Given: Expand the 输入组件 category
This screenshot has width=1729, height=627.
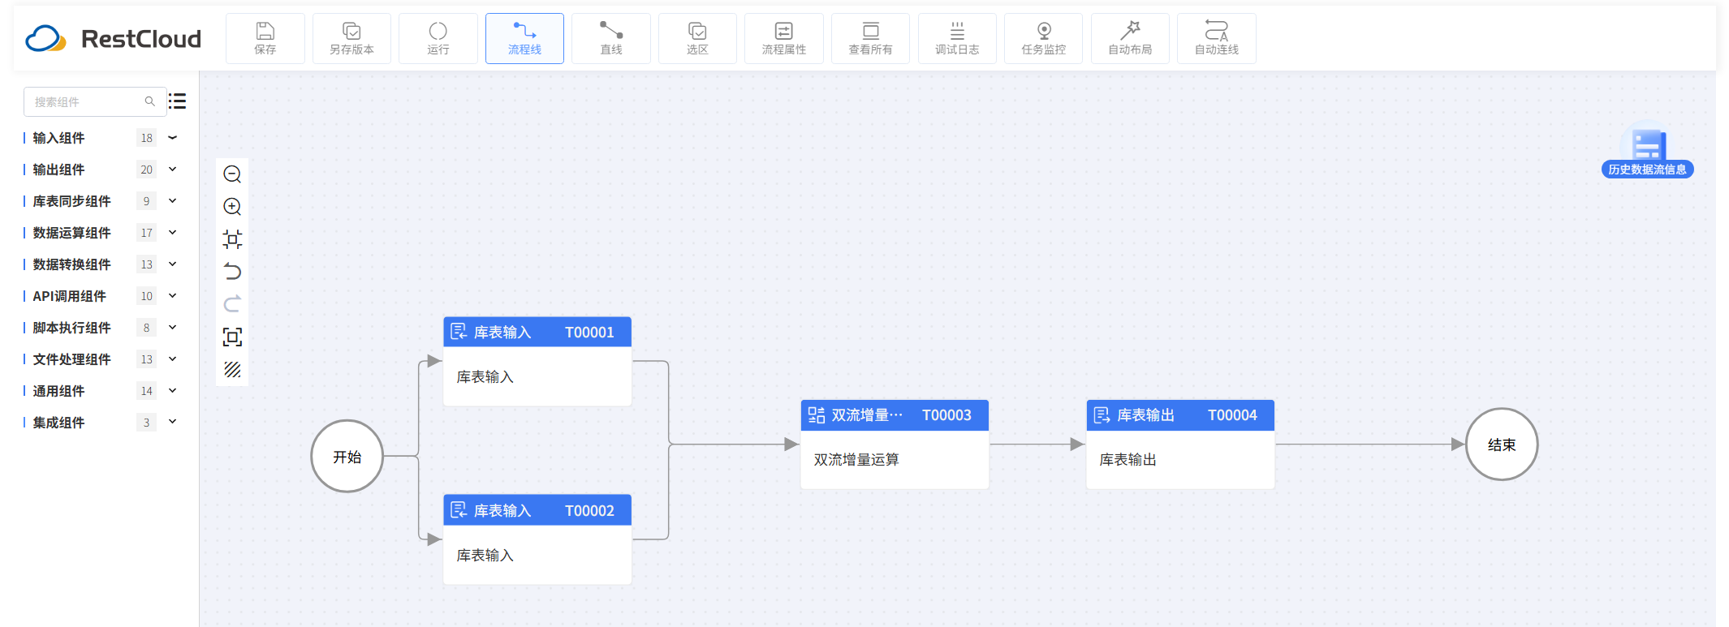Looking at the screenshot, I should pyautogui.click(x=172, y=138).
